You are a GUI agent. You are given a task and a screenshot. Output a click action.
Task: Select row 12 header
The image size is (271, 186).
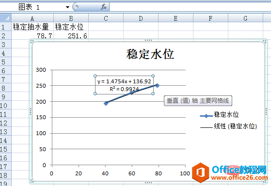tap(5, 123)
